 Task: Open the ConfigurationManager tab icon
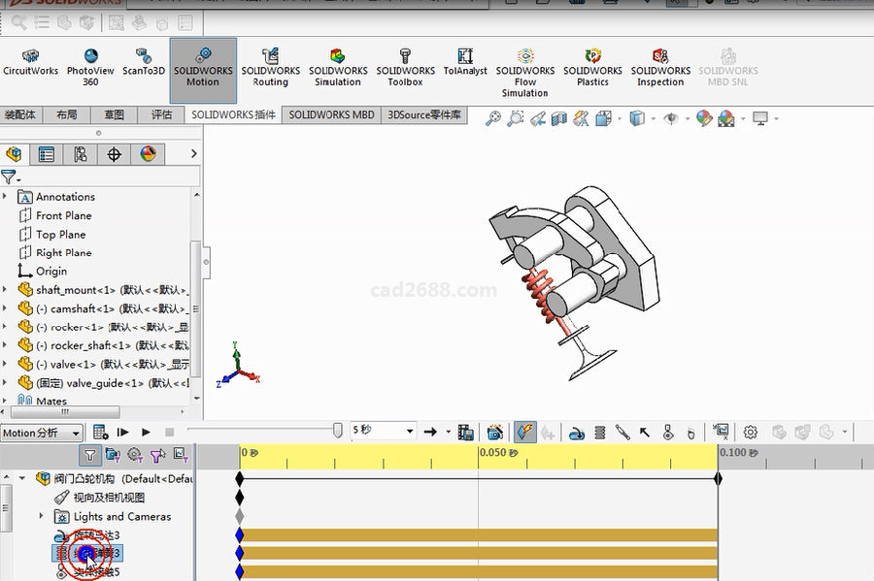point(80,154)
